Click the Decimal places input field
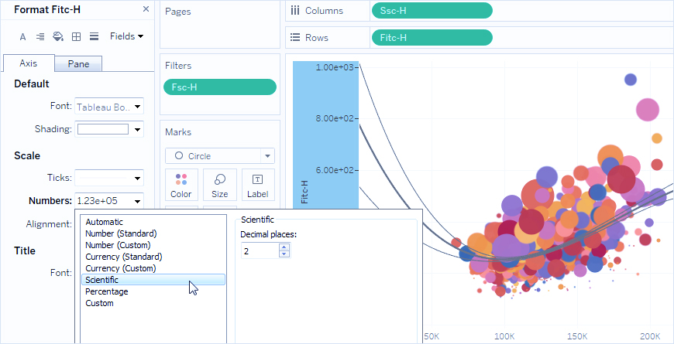This screenshot has width=674, height=344. 259,250
